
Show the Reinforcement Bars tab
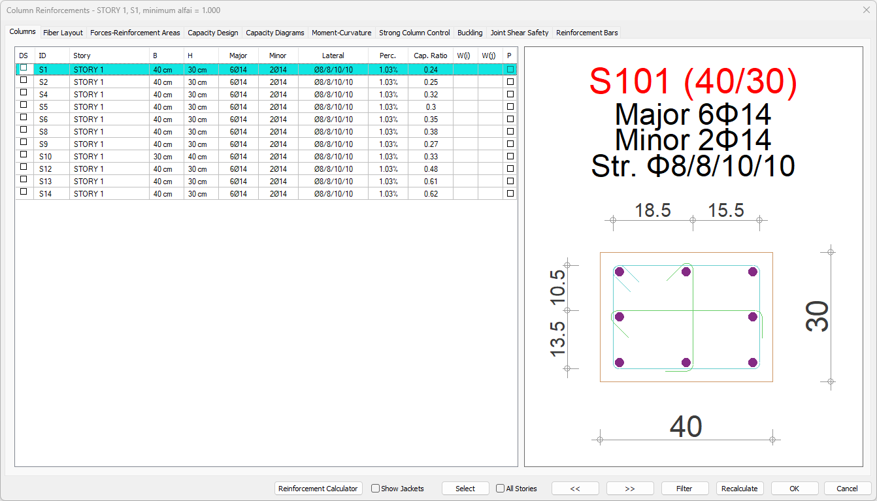tap(586, 33)
